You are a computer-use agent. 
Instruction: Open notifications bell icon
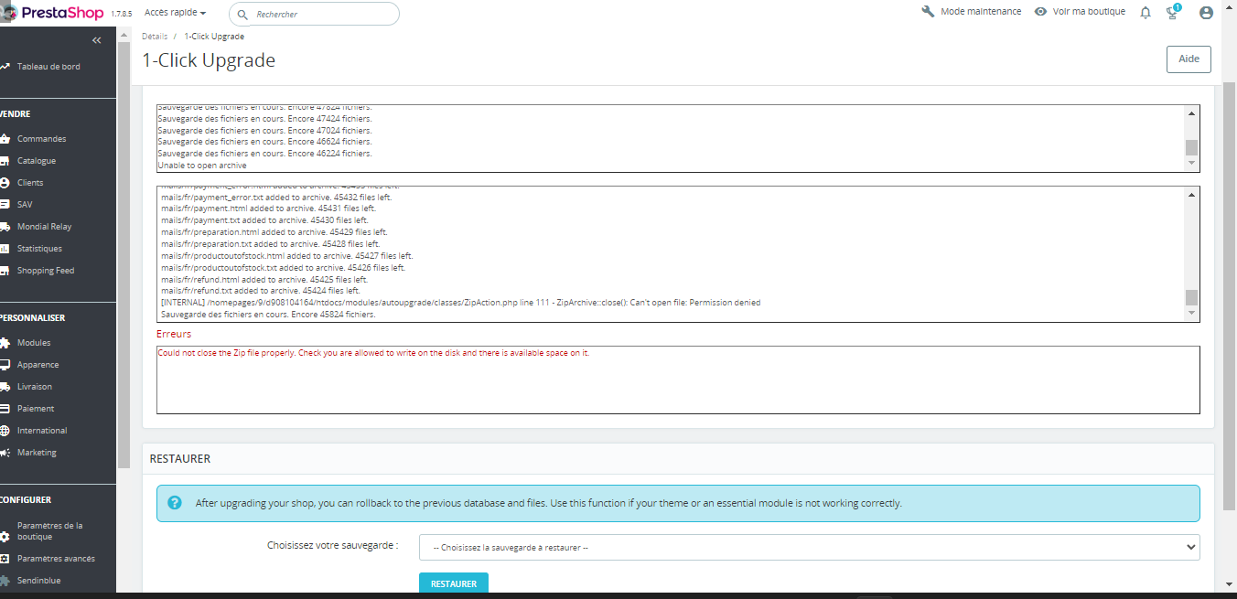pyautogui.click(x=1146, y=13)
